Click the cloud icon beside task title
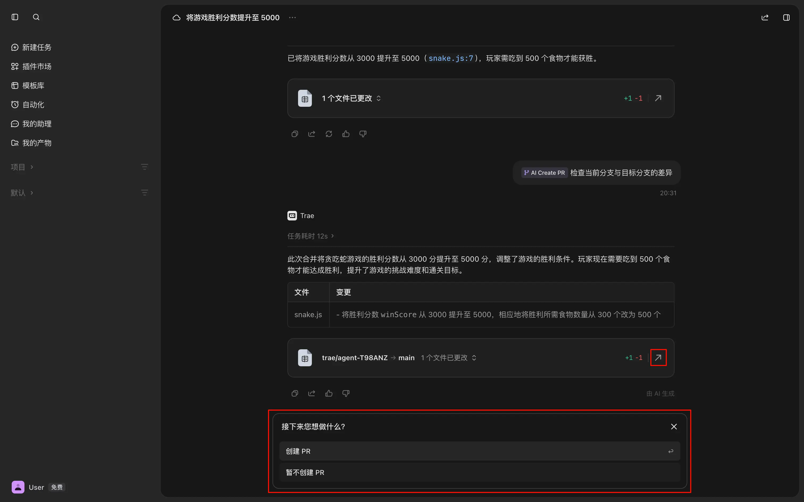This screenshot has height=502, width=804. coord(177,18)
